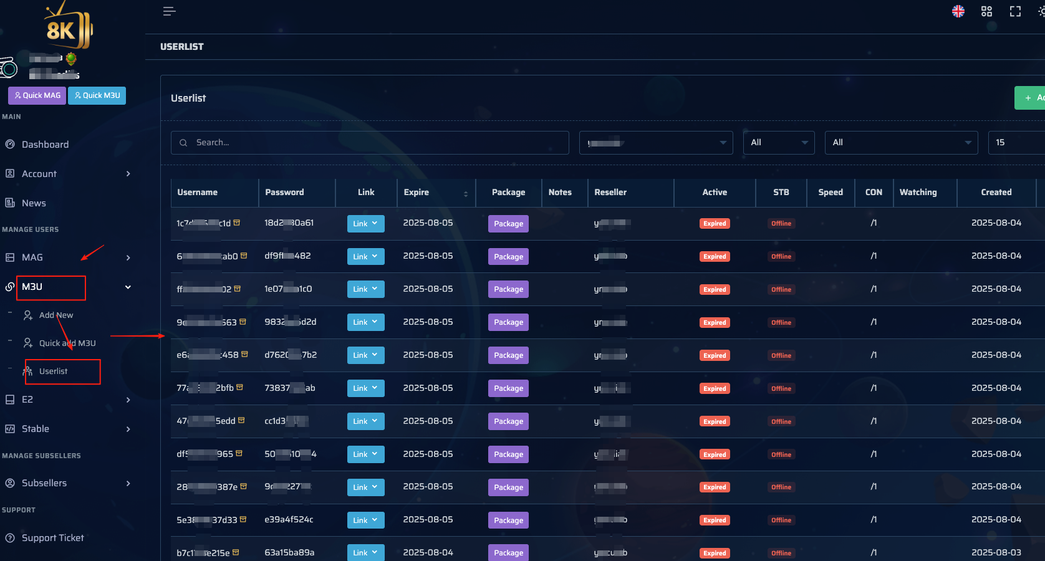Screen dimensions: 1045x561
Task: Click the Dashboard gauge icon
Action: (10, 144)
